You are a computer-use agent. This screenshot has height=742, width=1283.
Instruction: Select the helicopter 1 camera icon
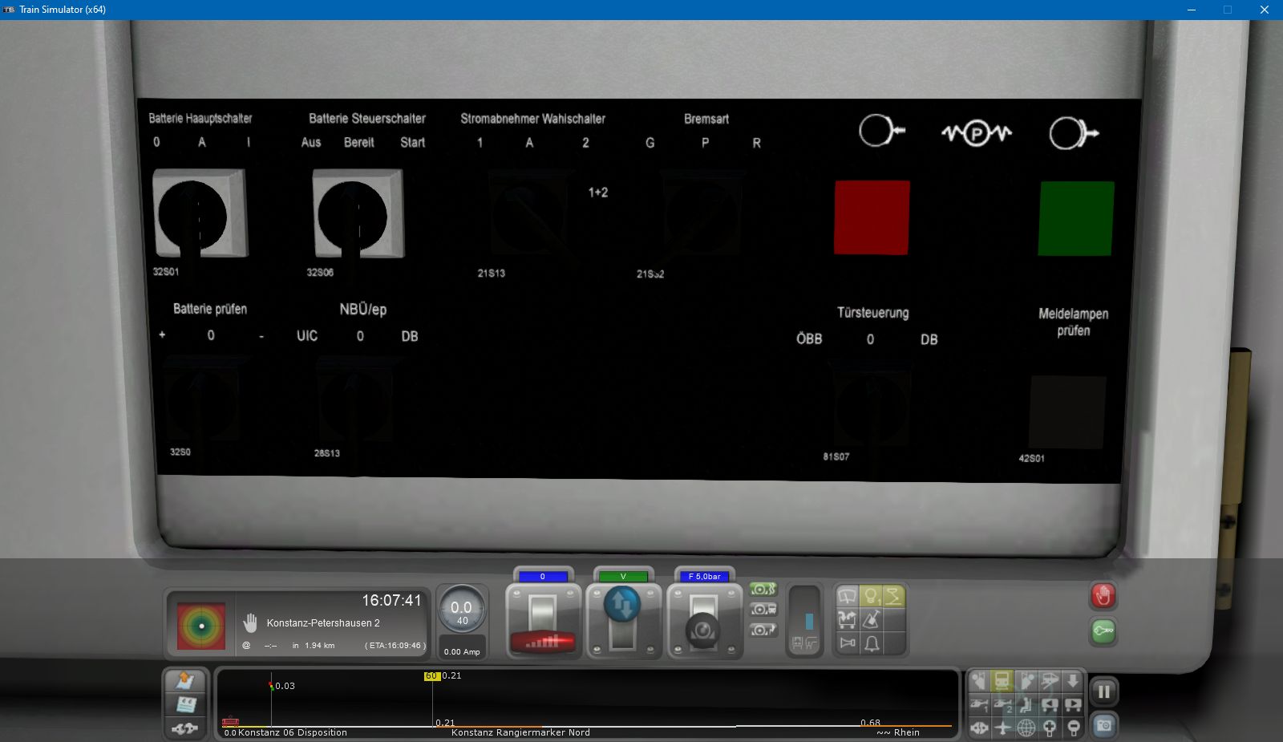(x=979, y=705)
